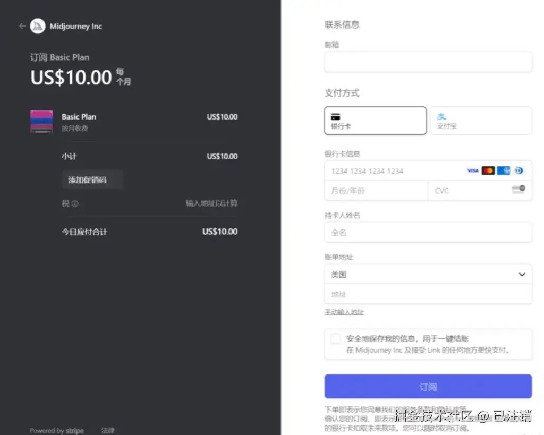Click the Diners Club brand icon
Image resolution: width=544 pixels, height=435 pixels.
(x=518, y=170)
